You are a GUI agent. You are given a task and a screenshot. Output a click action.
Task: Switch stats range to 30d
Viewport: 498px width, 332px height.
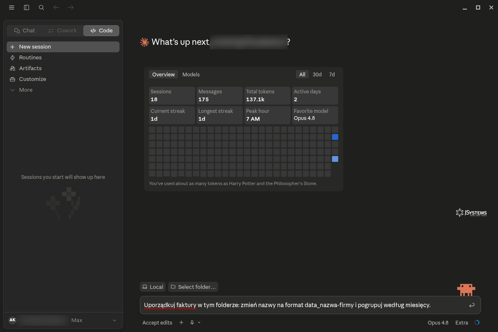(x=317, y=74)
